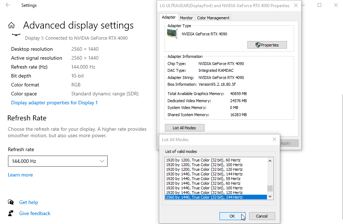
Task: Close the LG ULTRAGEAR Properties dialog
Action: (296, 5)
